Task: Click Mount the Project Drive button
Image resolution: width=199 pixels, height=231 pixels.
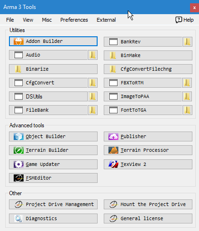Action: (x=148, y=204)
